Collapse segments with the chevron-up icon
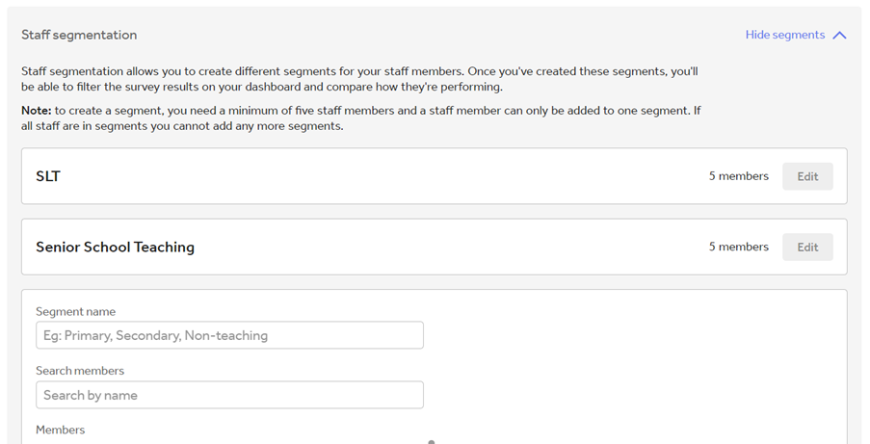This screenshot has width=870, height=444. coord(839,36)
